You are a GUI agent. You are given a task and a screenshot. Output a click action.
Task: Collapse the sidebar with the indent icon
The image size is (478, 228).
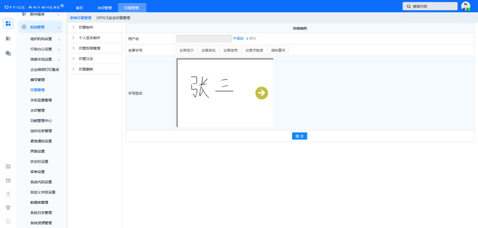coord(8,221)
